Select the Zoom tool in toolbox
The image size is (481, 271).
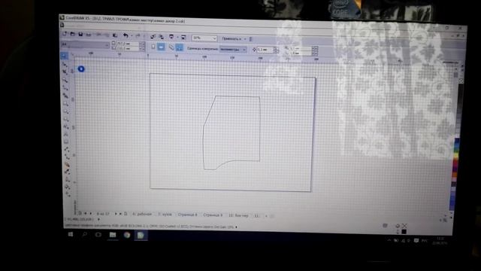pos(65,80)
